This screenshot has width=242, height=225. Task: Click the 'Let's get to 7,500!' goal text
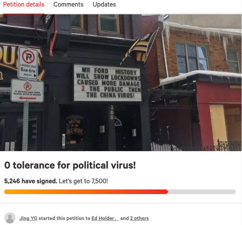84,181
